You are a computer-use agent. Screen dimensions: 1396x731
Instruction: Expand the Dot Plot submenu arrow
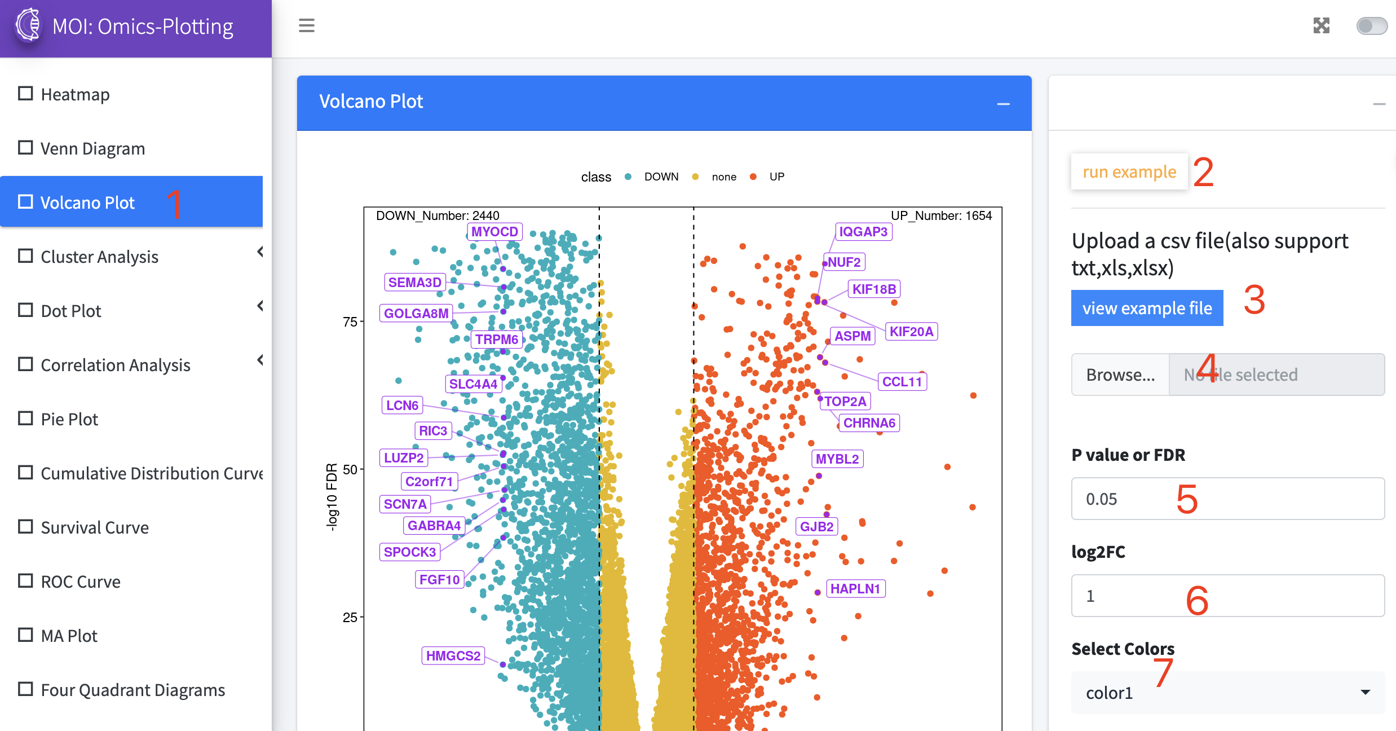point(260,306)
